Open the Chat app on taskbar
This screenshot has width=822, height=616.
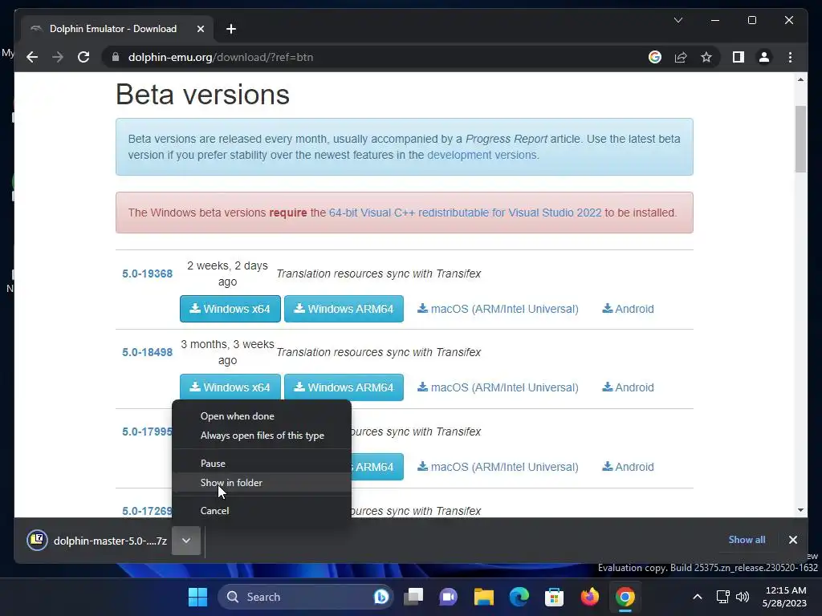point(448,597)
